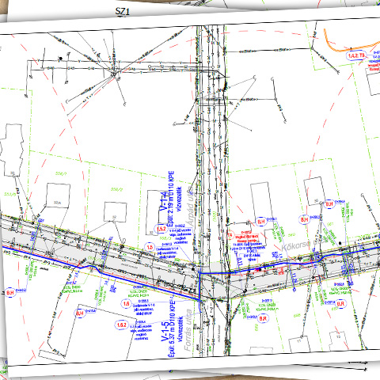
Task: Select the V-1-4 water pipe label
Action: [164, 201]
